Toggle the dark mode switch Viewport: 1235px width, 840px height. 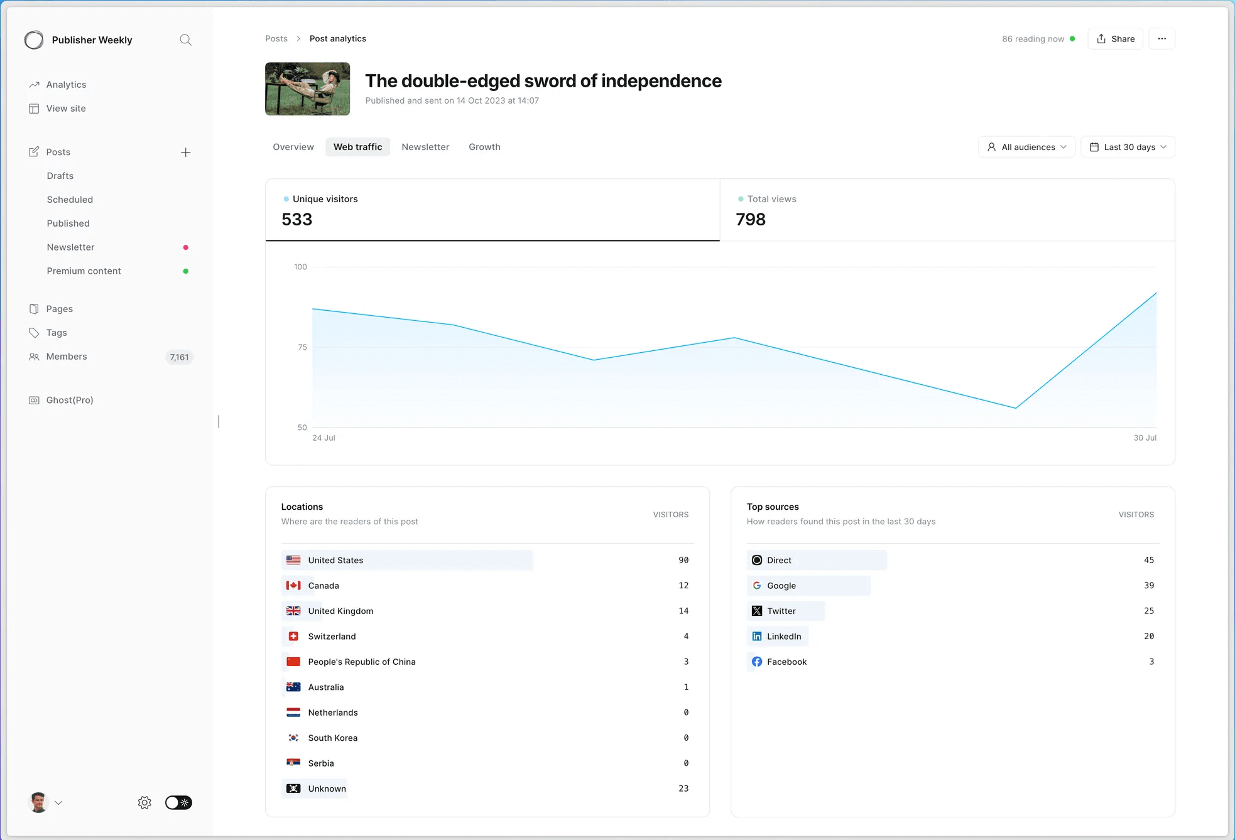(x=178, y=802)
